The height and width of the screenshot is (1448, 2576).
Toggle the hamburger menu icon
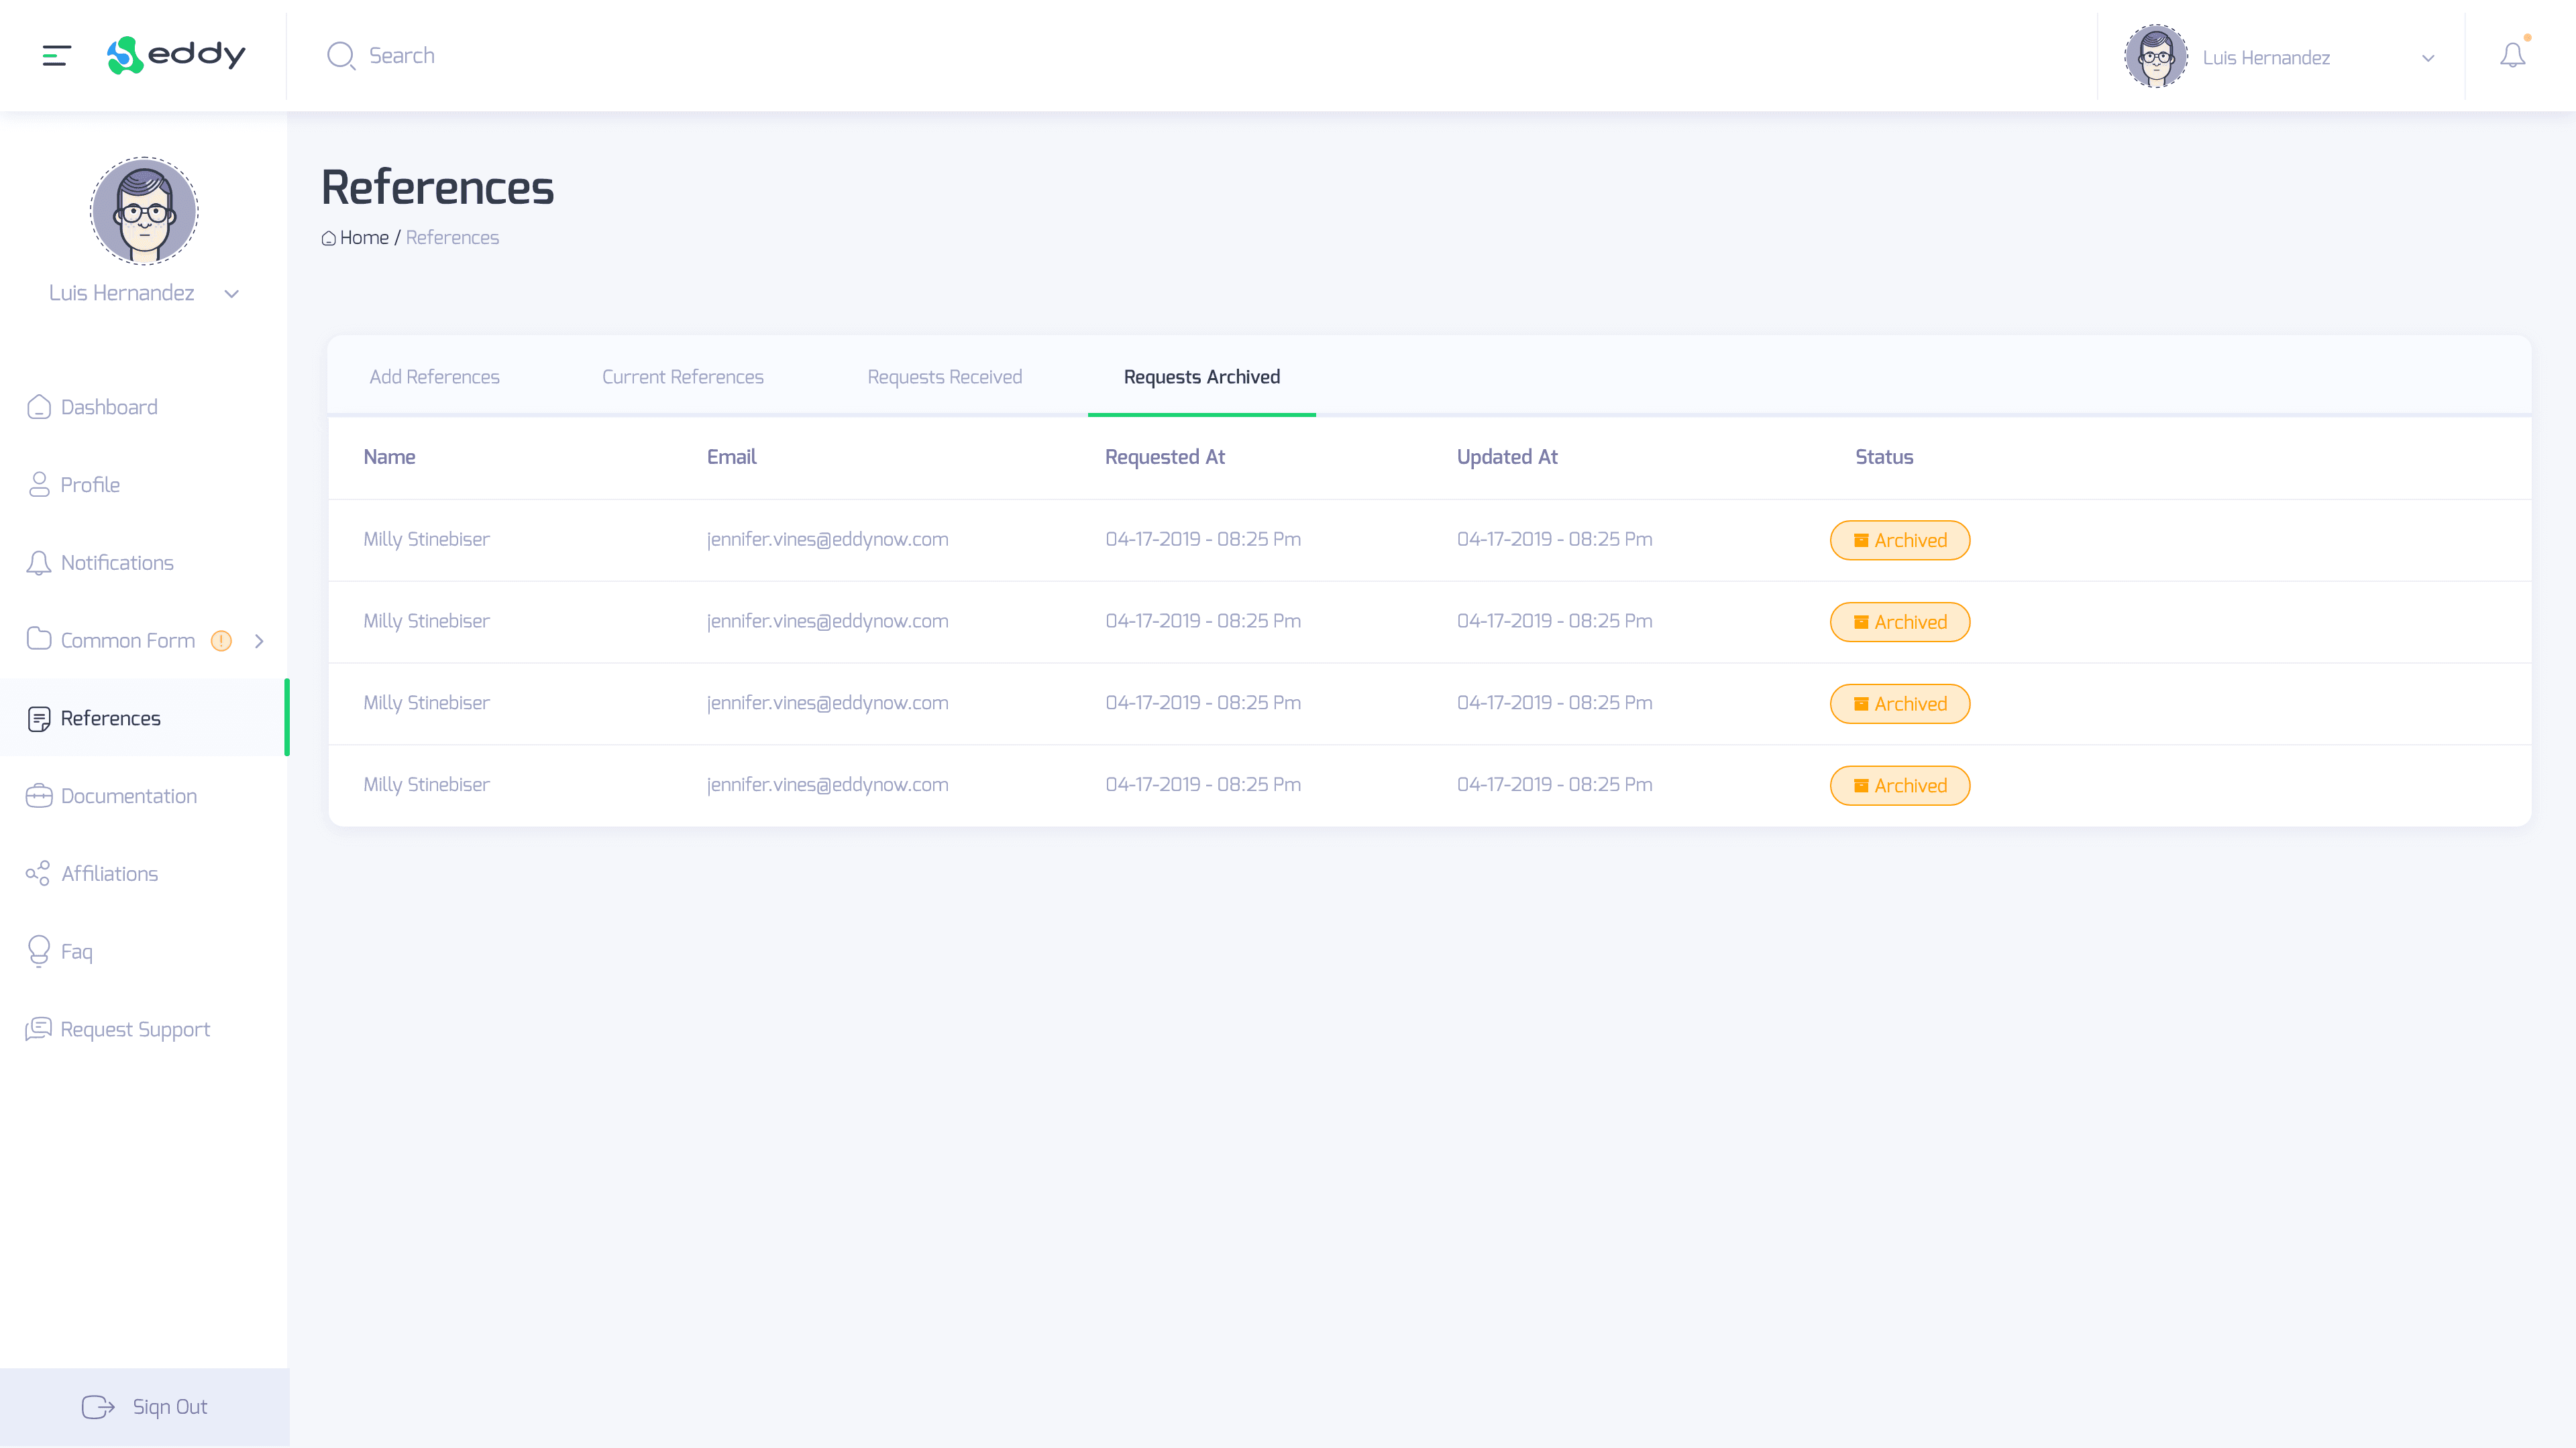click(57, 55)
